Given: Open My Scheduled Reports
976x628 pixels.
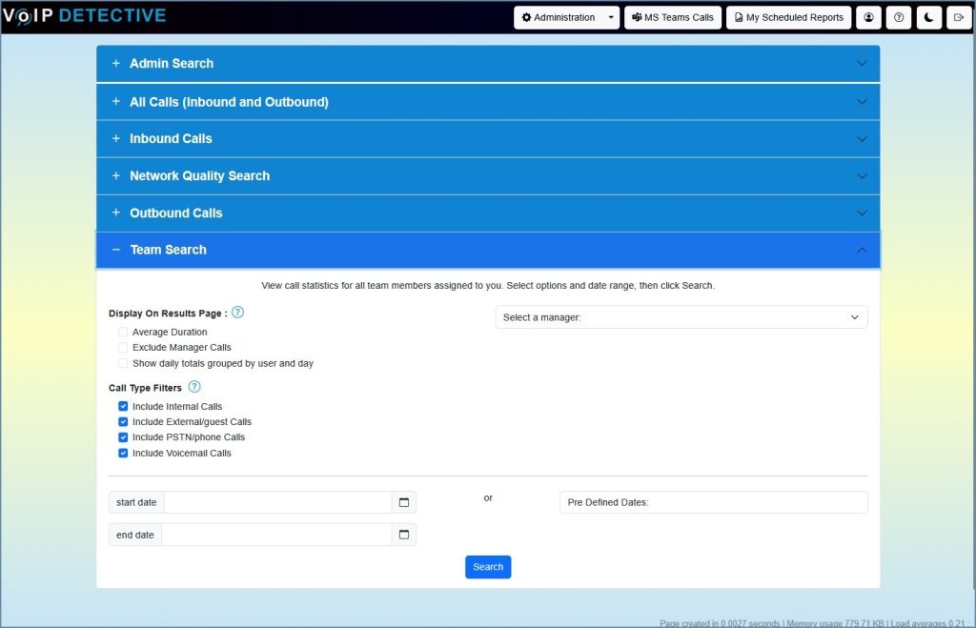Looking at the screenshot, I should 788,17.
